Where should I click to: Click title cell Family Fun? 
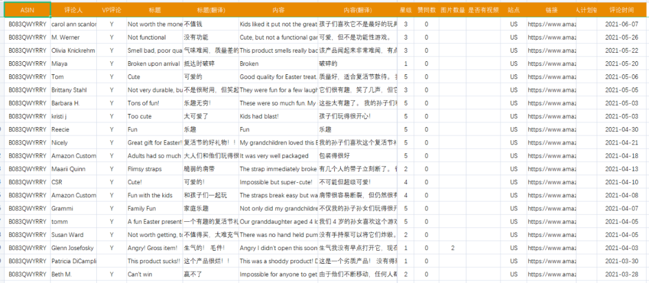[154, 208]
